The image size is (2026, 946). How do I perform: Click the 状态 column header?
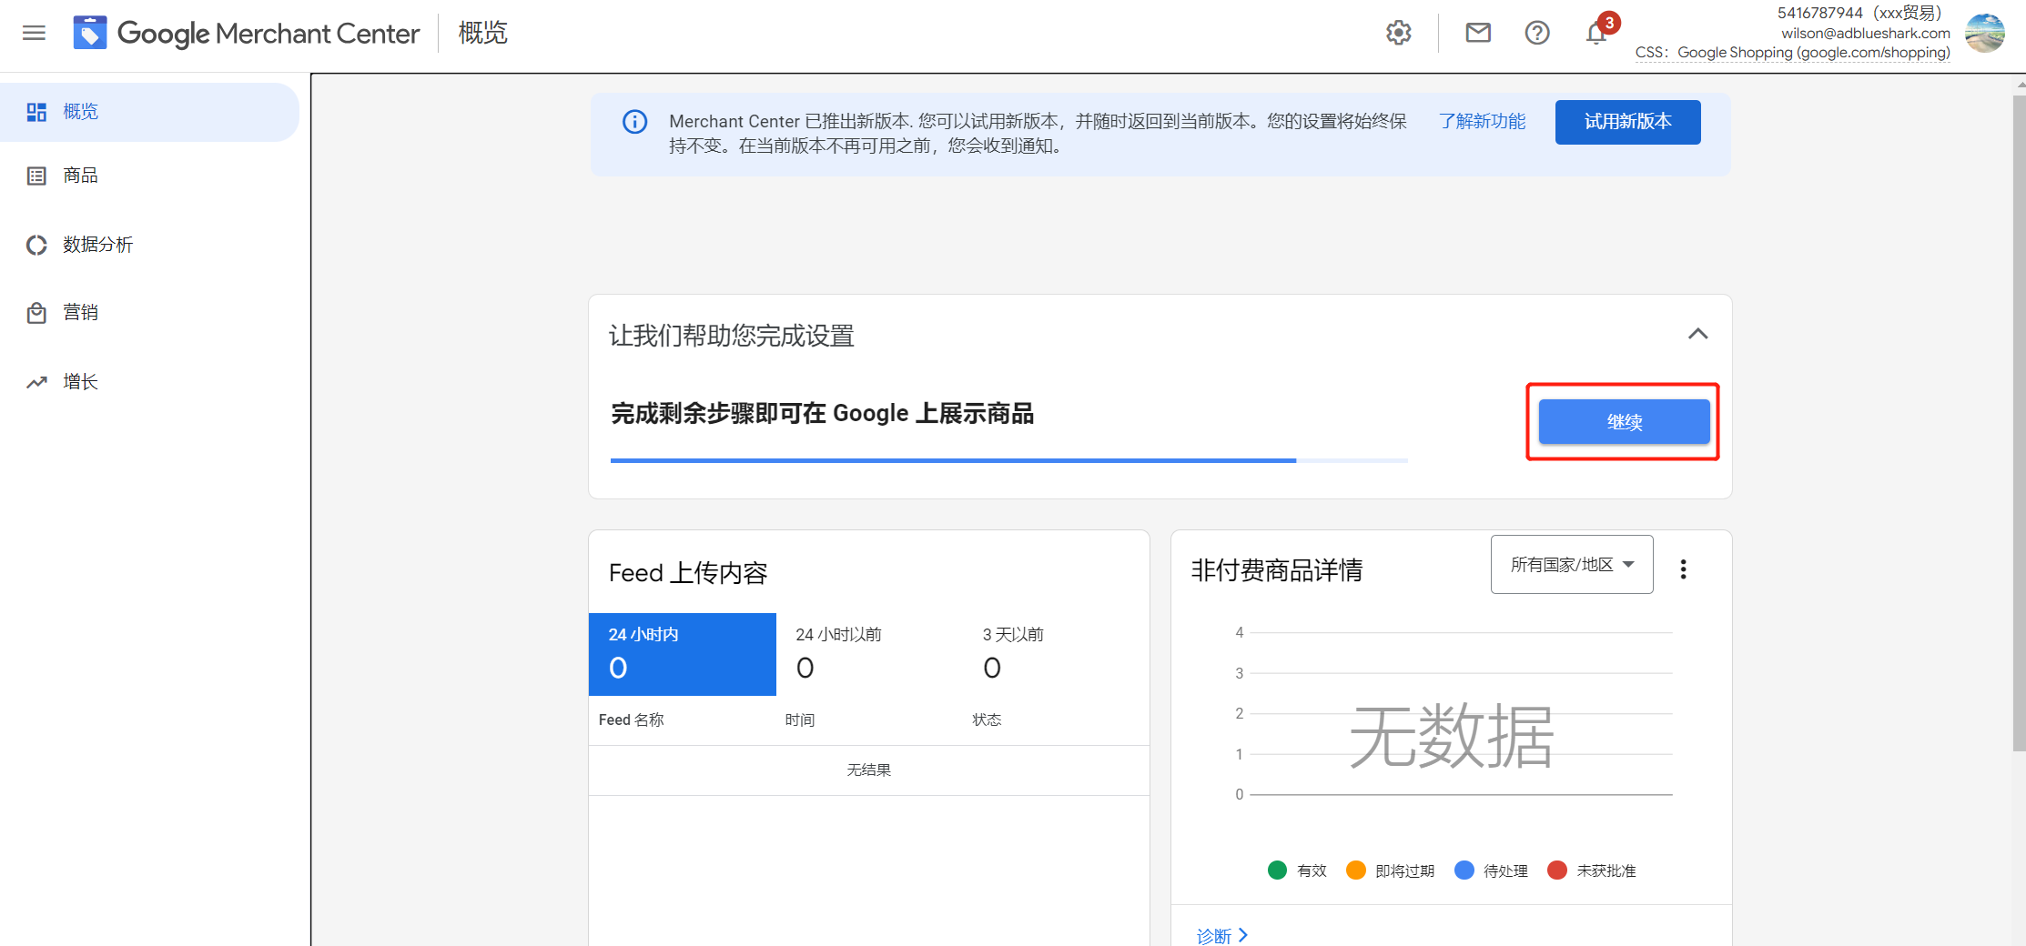(x=987, y=720)
